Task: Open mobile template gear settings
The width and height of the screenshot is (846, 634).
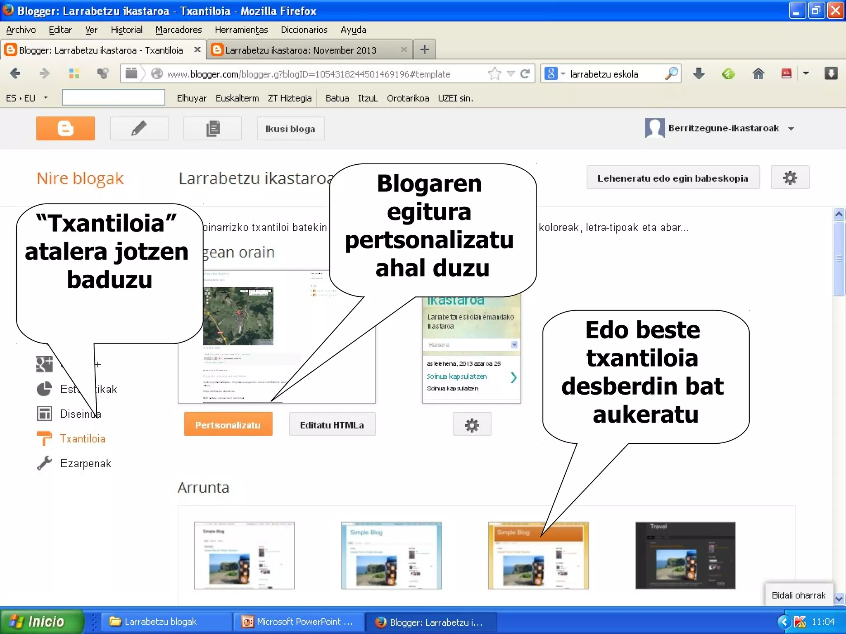Action: (x=472, y=424)
